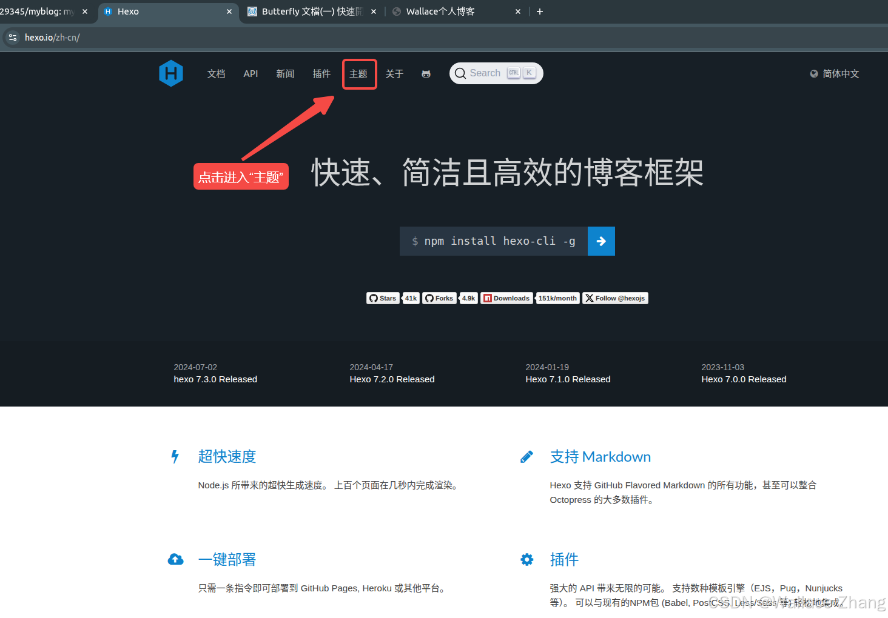Click the Follow @hexojs badge

pyautogui.click(x=615, y=298)
